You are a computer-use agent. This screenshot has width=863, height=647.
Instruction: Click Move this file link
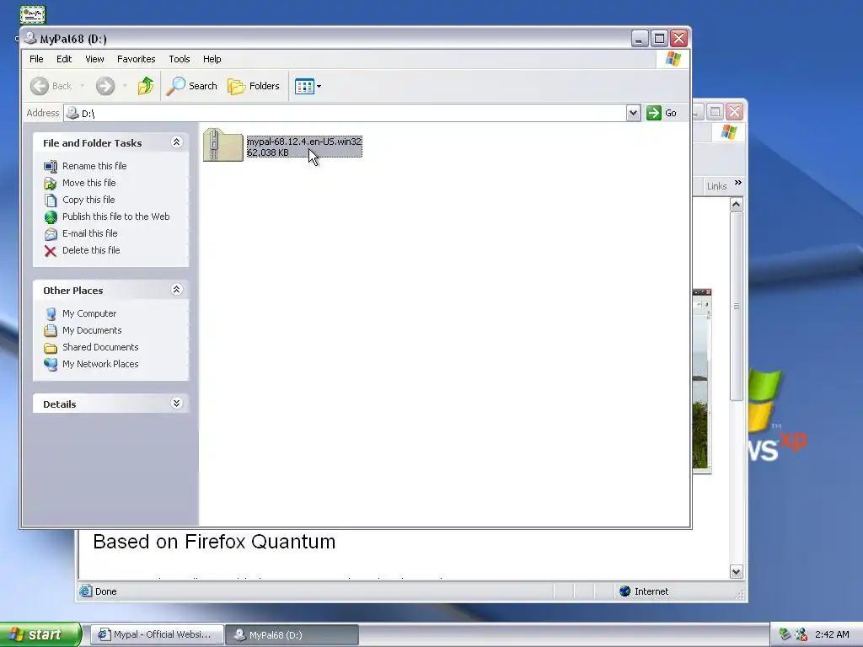(x=88, y=183)
